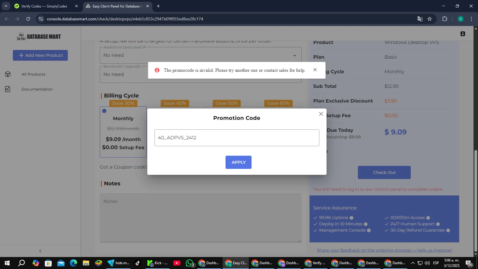Collapse the sidebar with the chevron
478x269 pixels.
click(x=40, y=251)
